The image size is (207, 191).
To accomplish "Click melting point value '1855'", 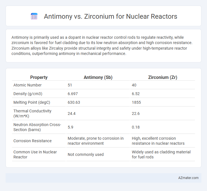I will [x=136, y=102].
